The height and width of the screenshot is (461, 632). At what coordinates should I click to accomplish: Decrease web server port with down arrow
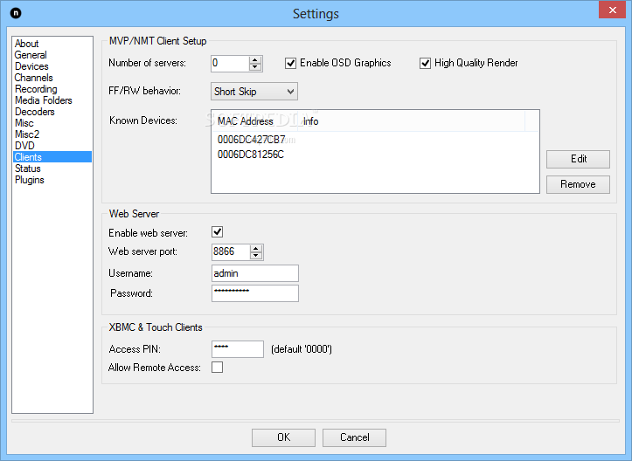pyautogui.click(x=256, y=256)
